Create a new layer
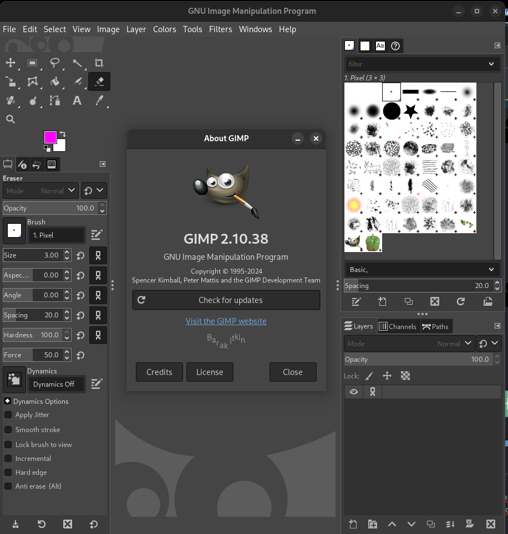Image resolution: width=508 pixels, height=534 pixels. coord(353,524)
